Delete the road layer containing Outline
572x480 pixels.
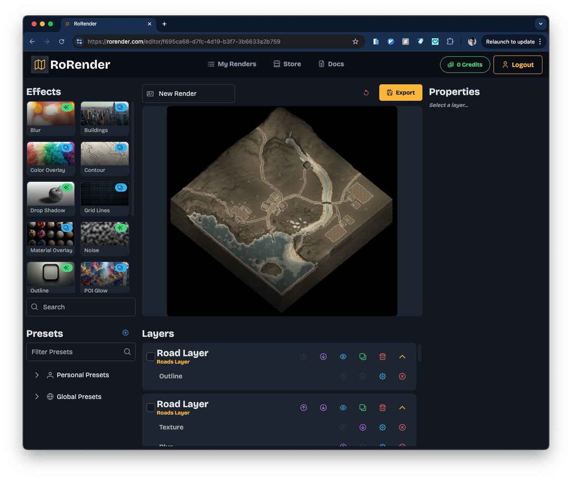(x=382, y=357)
